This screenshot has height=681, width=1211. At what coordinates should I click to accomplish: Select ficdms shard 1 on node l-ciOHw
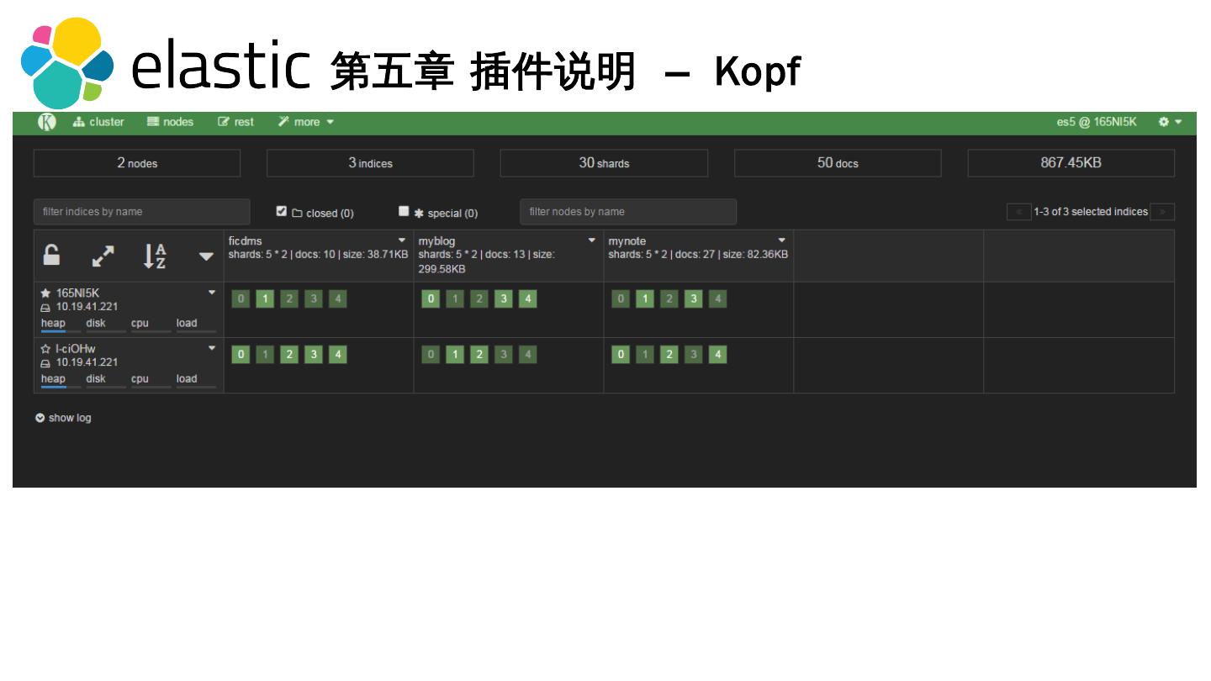pyautogui.click(x=265, y=355)
